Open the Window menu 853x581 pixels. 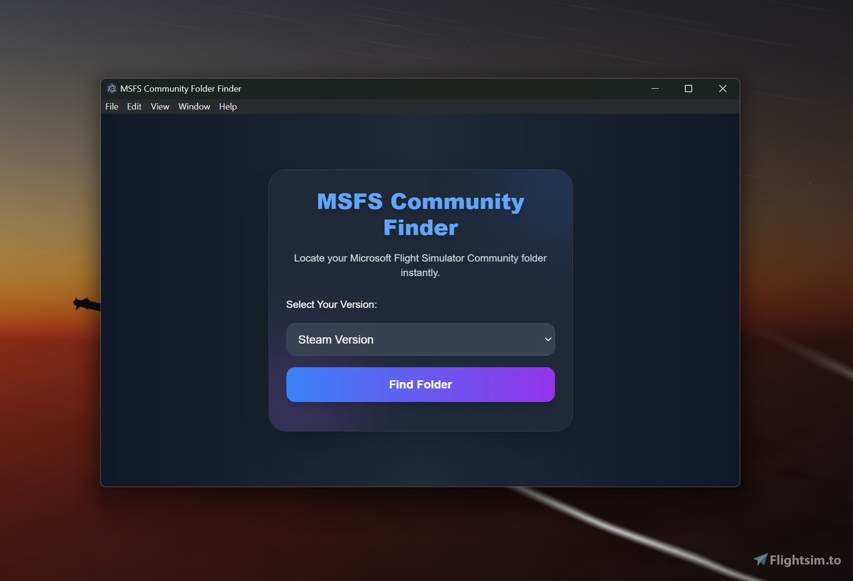point(194,107)
